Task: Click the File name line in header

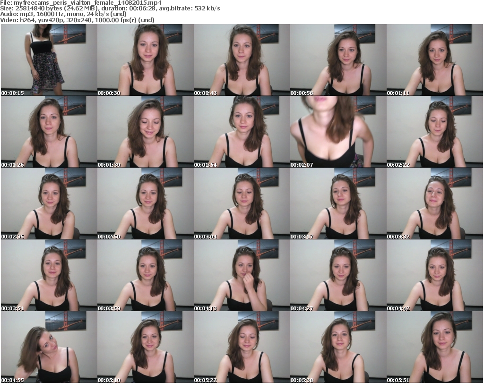Action: coord(80,3)
